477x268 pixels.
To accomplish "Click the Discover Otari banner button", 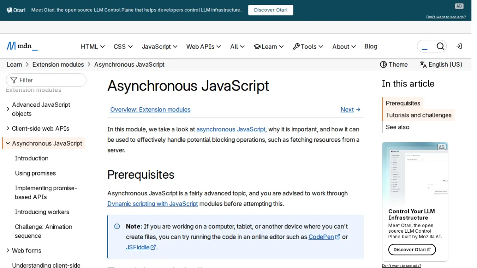I will pos(271,10).
